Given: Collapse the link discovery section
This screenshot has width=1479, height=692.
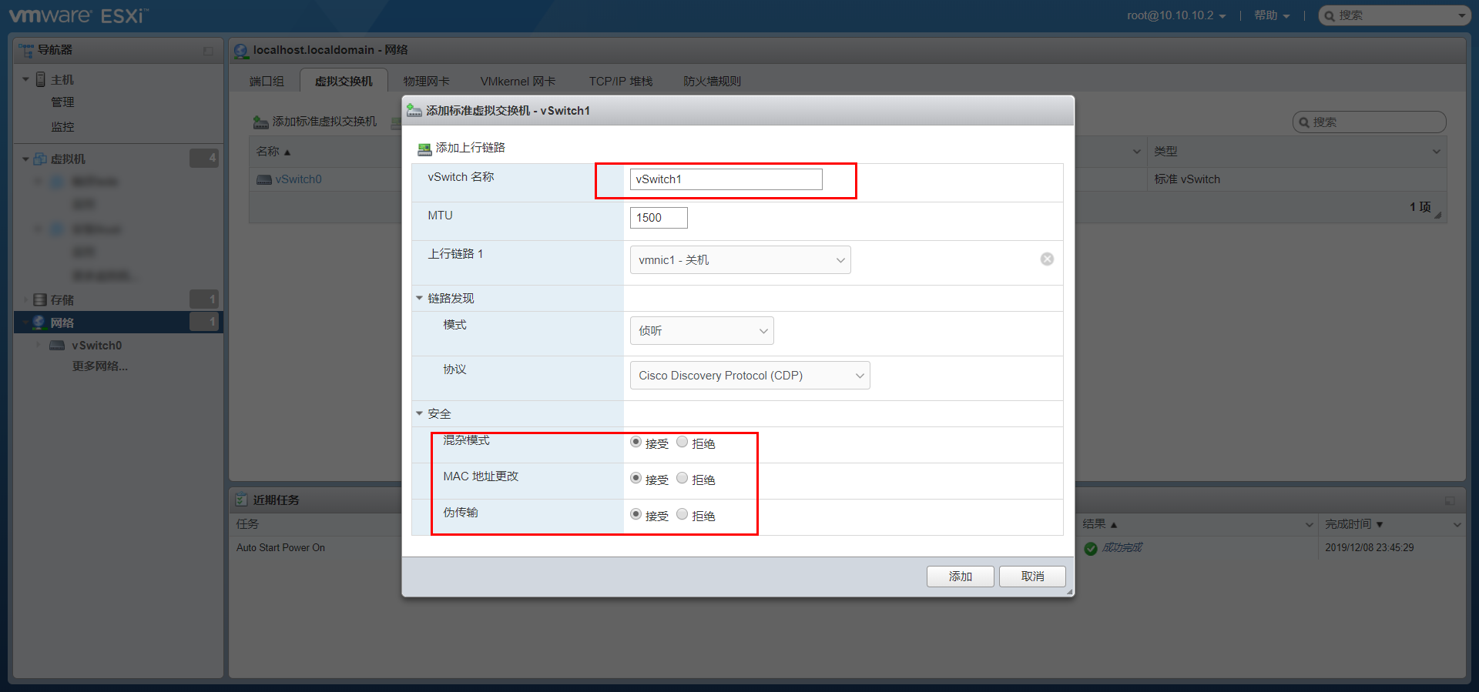Looking at the screenshot, I should [419, 298].
